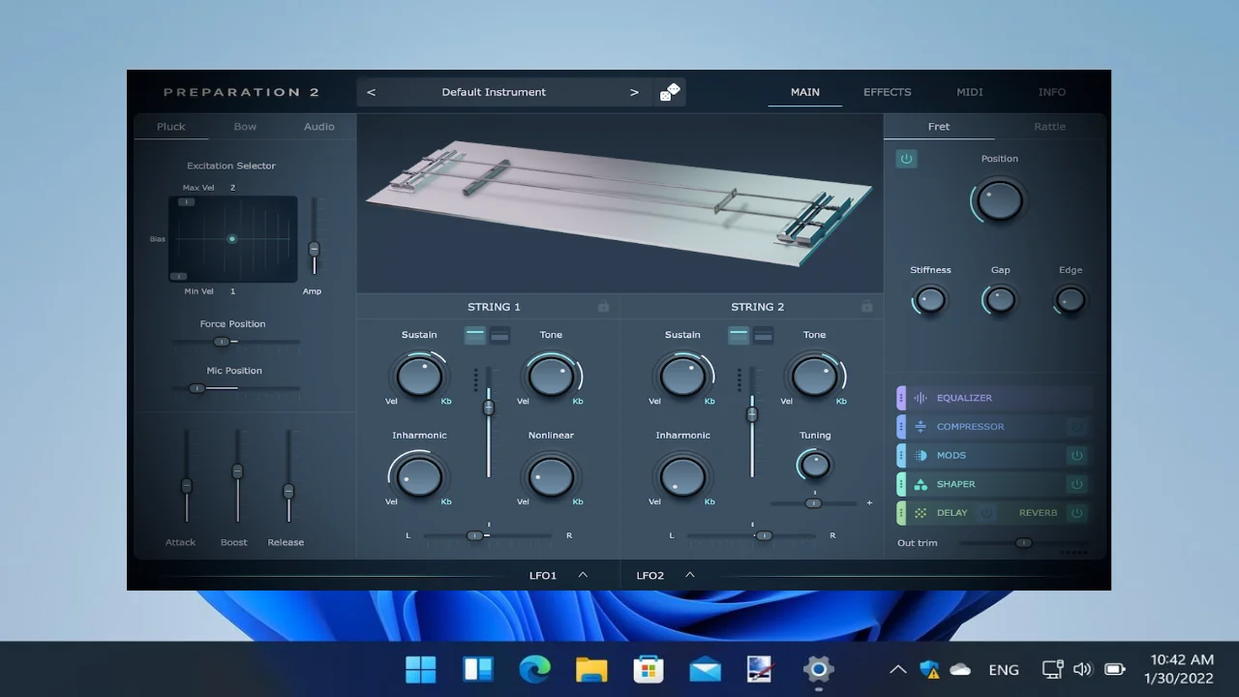The image size is (1239, 697).
Task: Expand the LFO1 panel arrow
Action: [583, 575]
